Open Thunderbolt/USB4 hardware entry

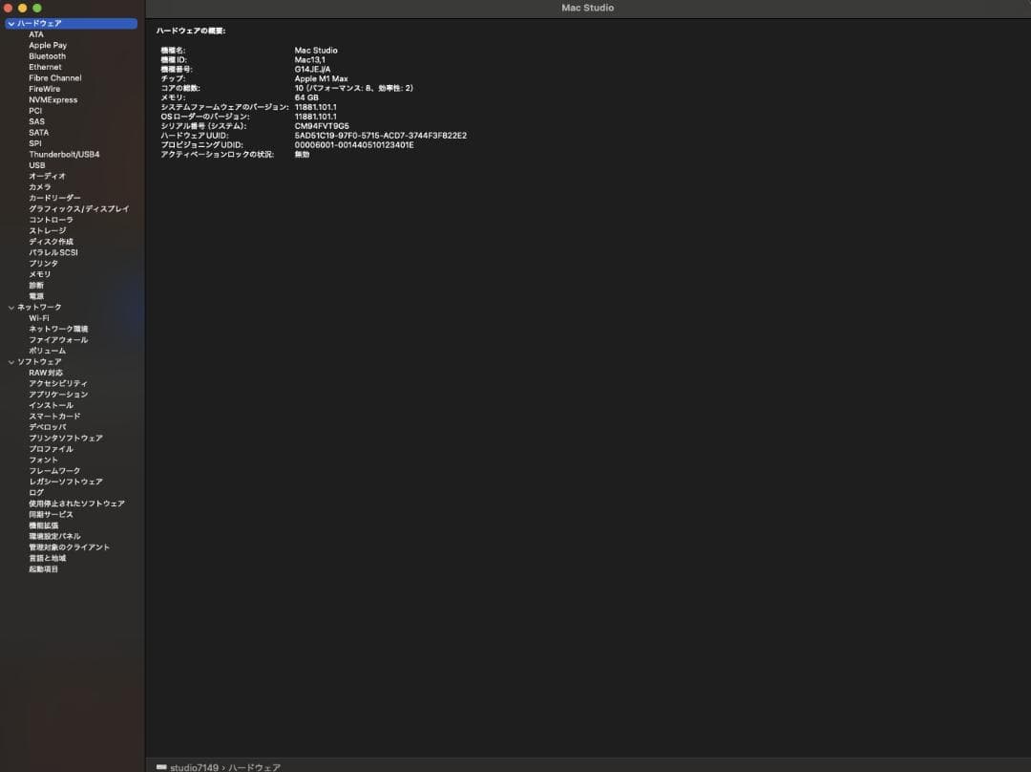pyautogui.click(x=64, y=154)
